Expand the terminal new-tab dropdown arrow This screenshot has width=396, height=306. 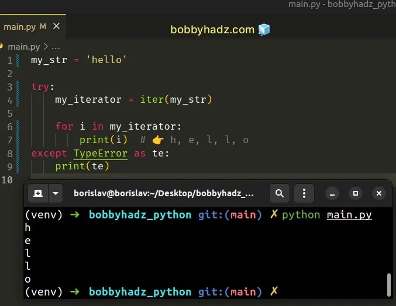pyautogui.click(x=56, y=193)
